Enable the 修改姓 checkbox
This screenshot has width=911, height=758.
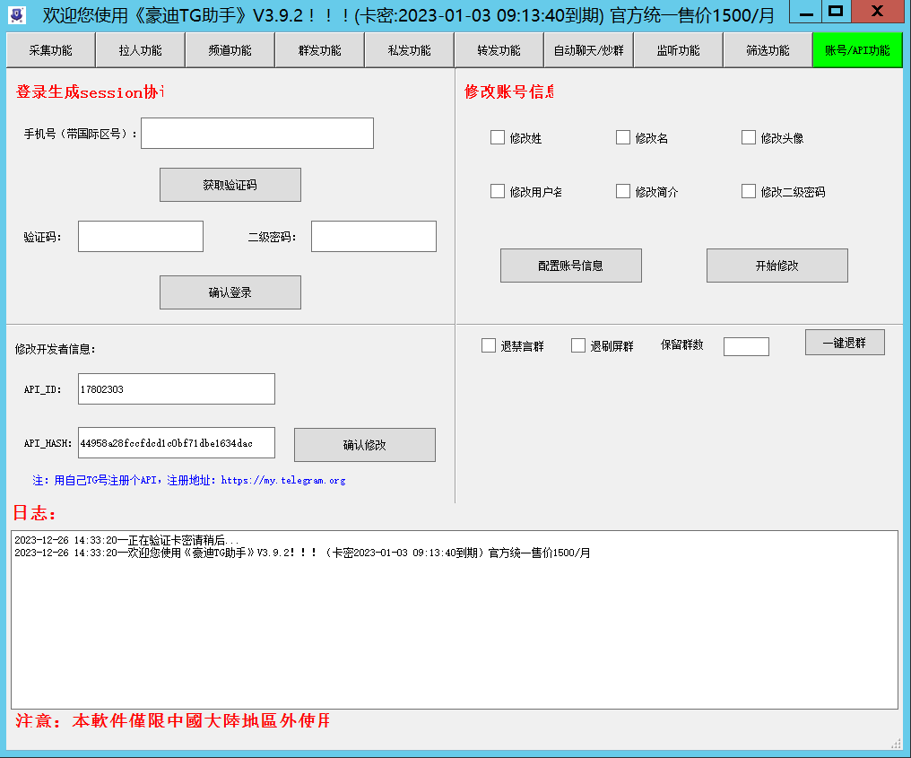click(498, 138)
